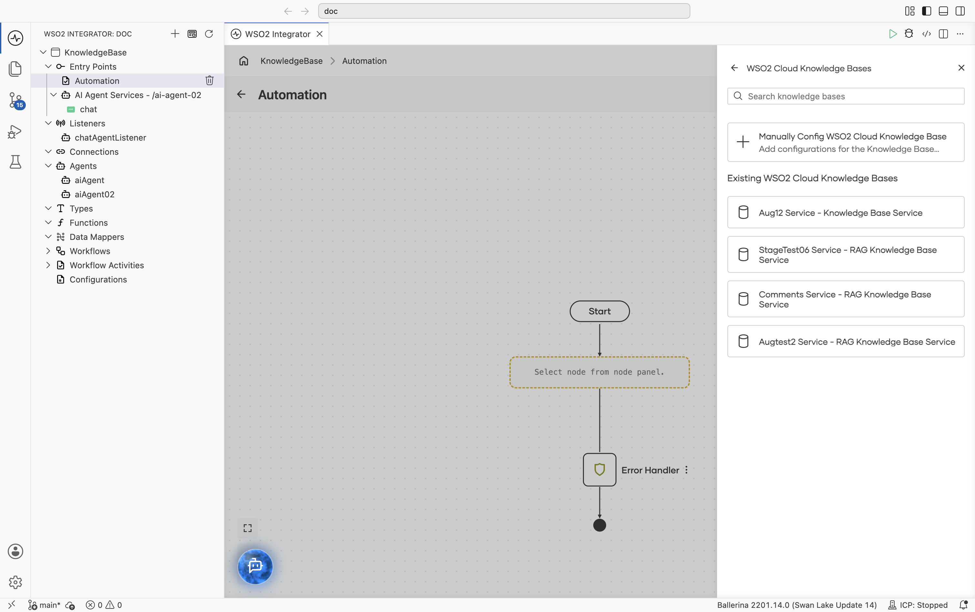Open the Accounts icon
Screen dimensions: 975x612
pyautogui.click(x=15, y=551)
